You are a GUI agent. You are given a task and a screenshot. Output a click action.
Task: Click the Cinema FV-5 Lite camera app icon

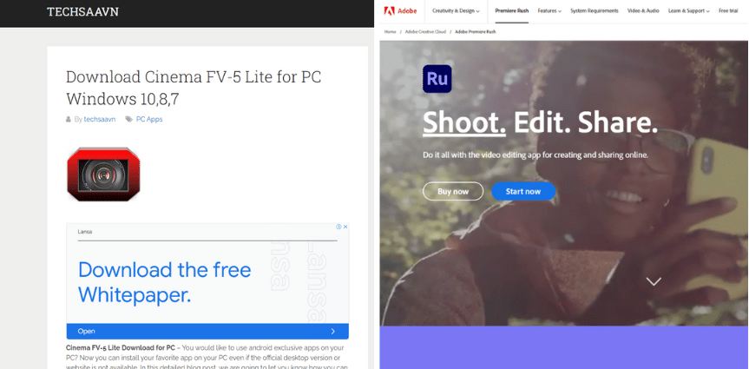tap(103, 174)
